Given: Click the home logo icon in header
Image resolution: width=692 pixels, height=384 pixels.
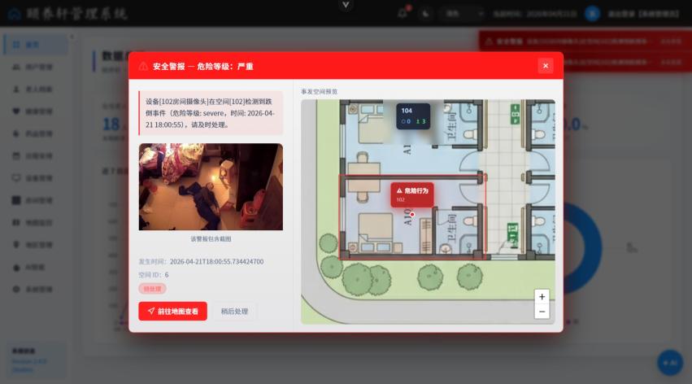Looking at the screenshot, I should (15, 14).
